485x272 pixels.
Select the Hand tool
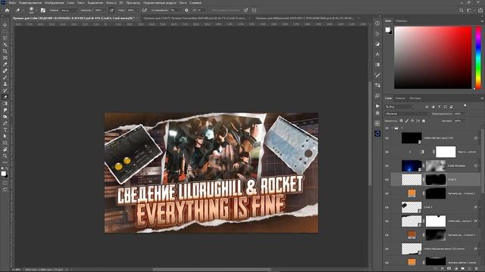tap(5, 150)
